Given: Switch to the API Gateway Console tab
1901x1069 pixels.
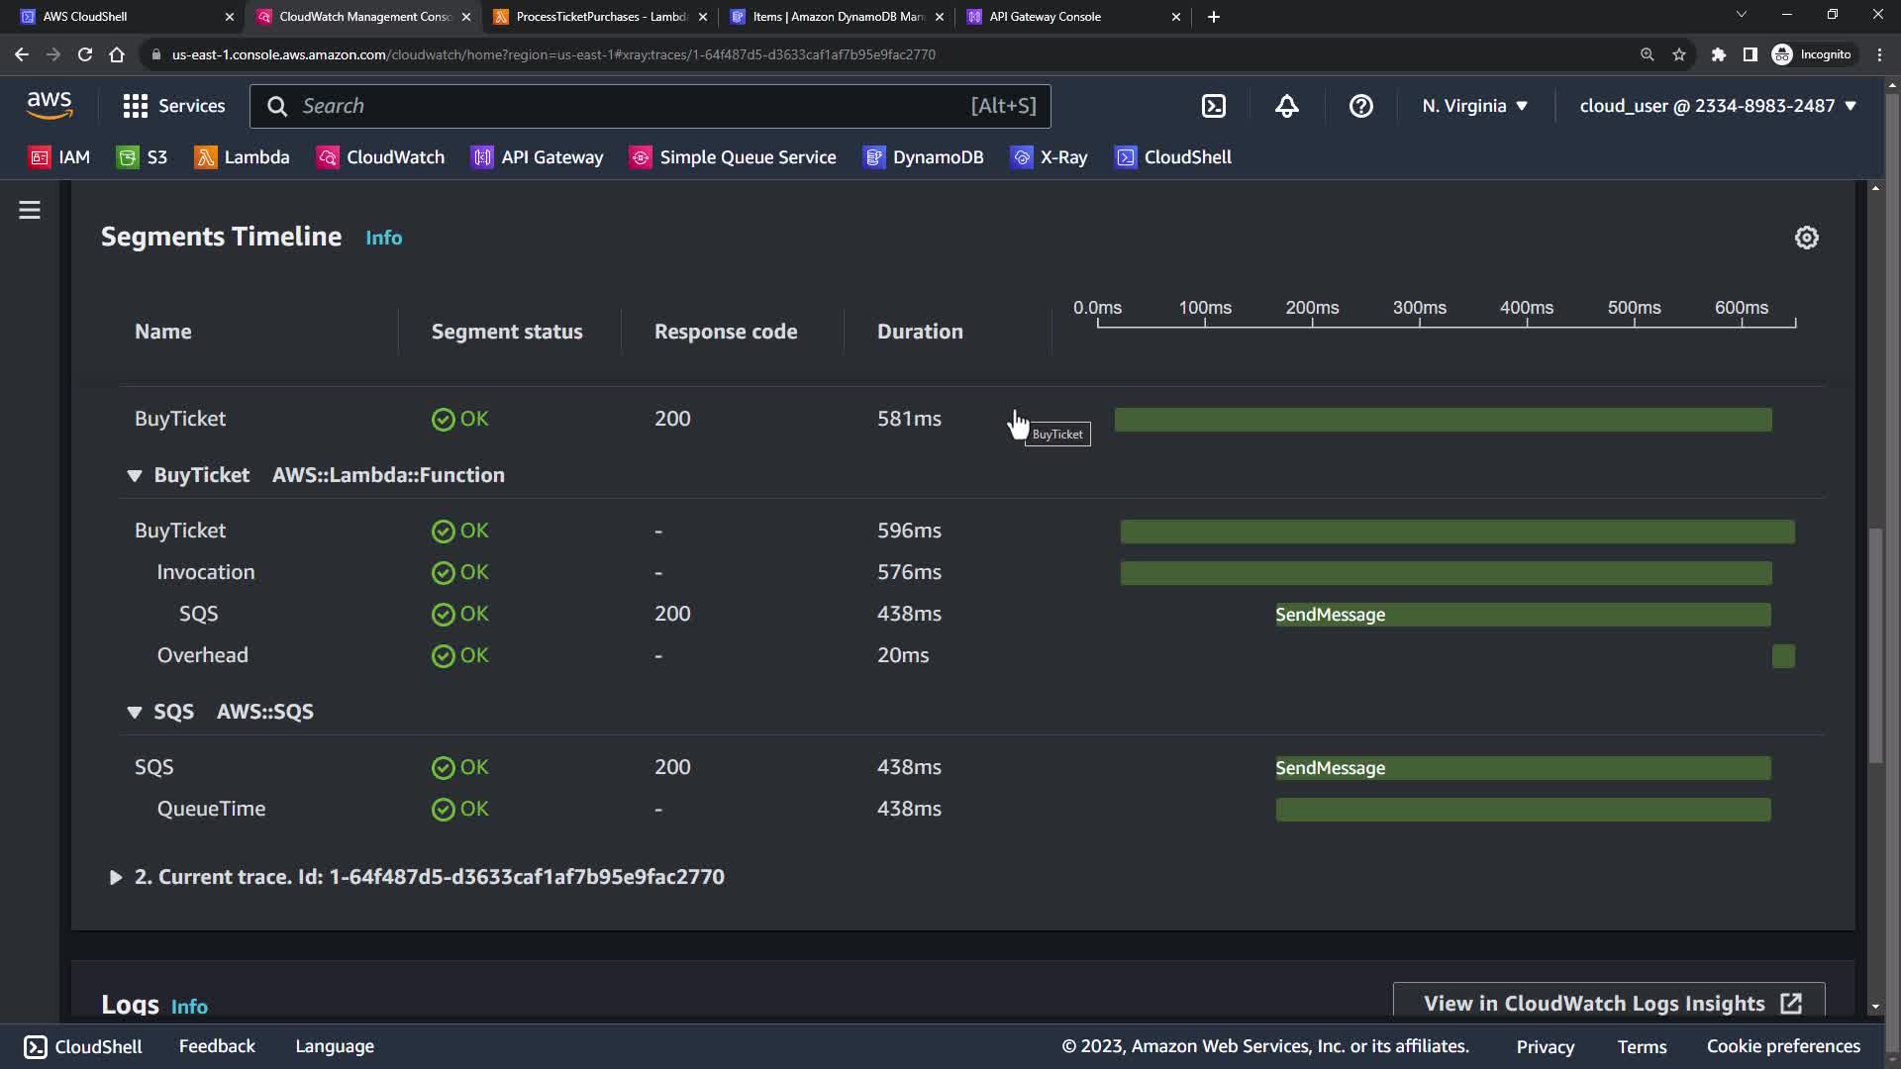Looking at the screenshot, I should [1064, 17].
